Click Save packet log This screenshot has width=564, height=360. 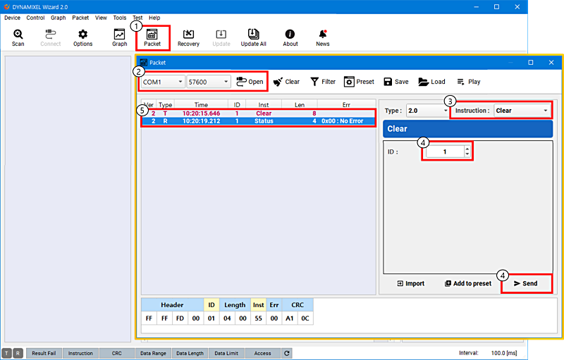coord(396,82)
